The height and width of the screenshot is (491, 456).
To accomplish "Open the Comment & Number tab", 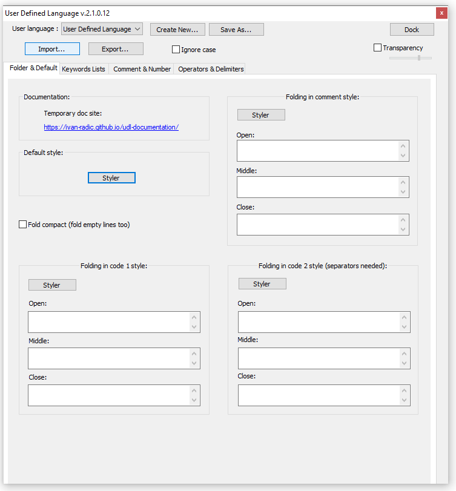I will 142,69.
